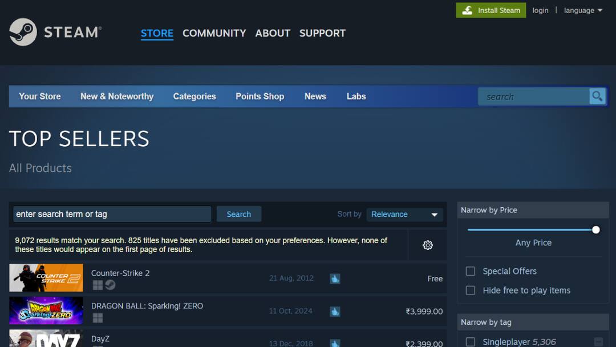This screenshot has width=616, height=347.
Task: Switch to the COMMUNITY section
Action: coord(214,33)
